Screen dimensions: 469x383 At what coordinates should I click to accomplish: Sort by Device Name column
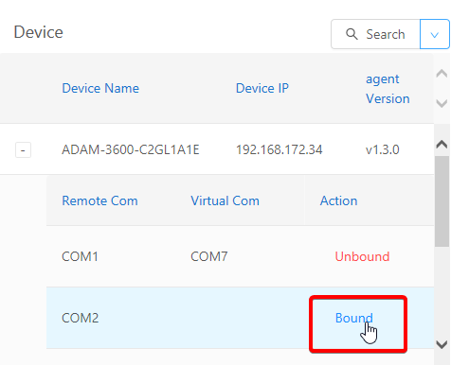tap(100, 88)
